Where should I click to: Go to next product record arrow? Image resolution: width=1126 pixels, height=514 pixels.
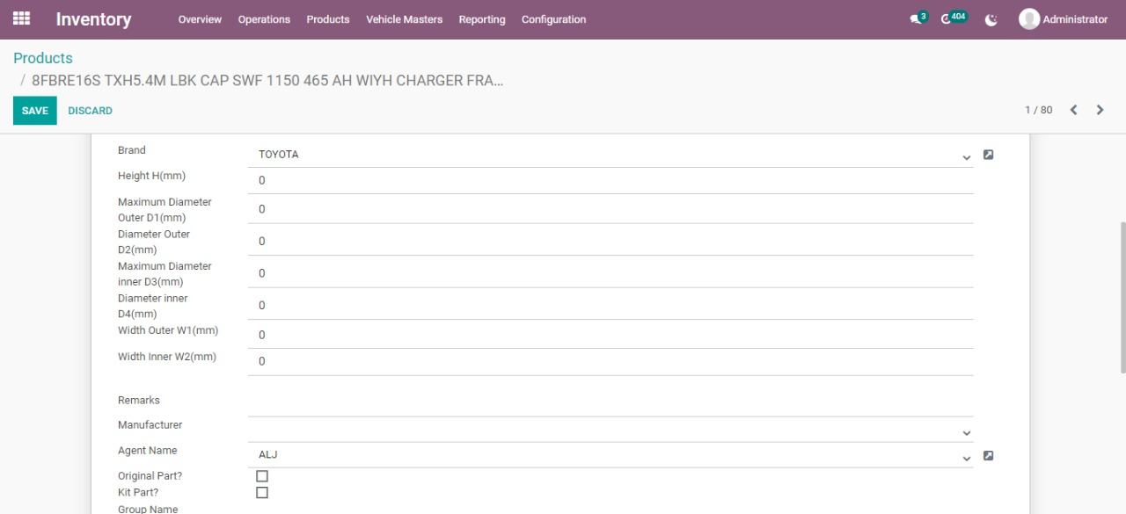coord(1100,110)
